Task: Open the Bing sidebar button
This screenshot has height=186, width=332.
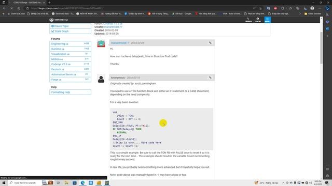Action: coord(327,8)
